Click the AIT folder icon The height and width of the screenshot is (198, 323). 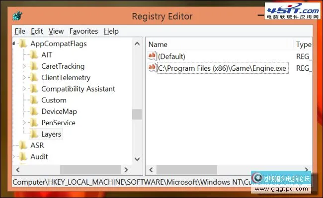click(x=33, y=55)
